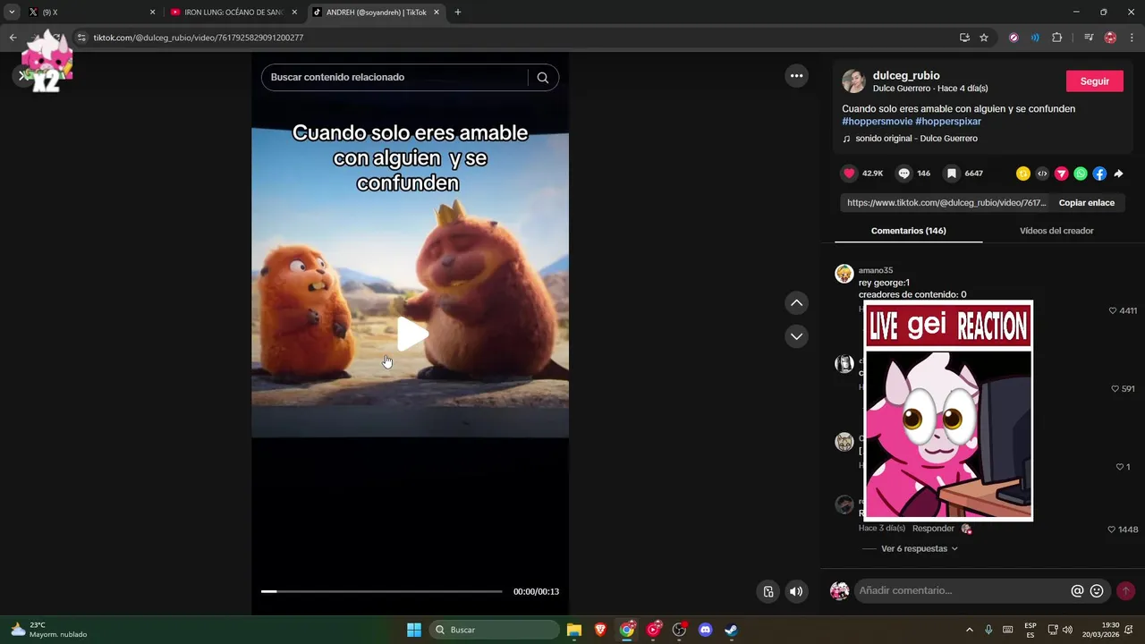The image size is (1145, 644).
Task: Copy link with Copiar enlace
Action: pyautogui.click(x=1086, y=203)
